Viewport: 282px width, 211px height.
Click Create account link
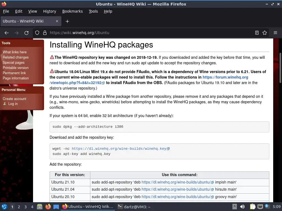(x=14, y=99)
